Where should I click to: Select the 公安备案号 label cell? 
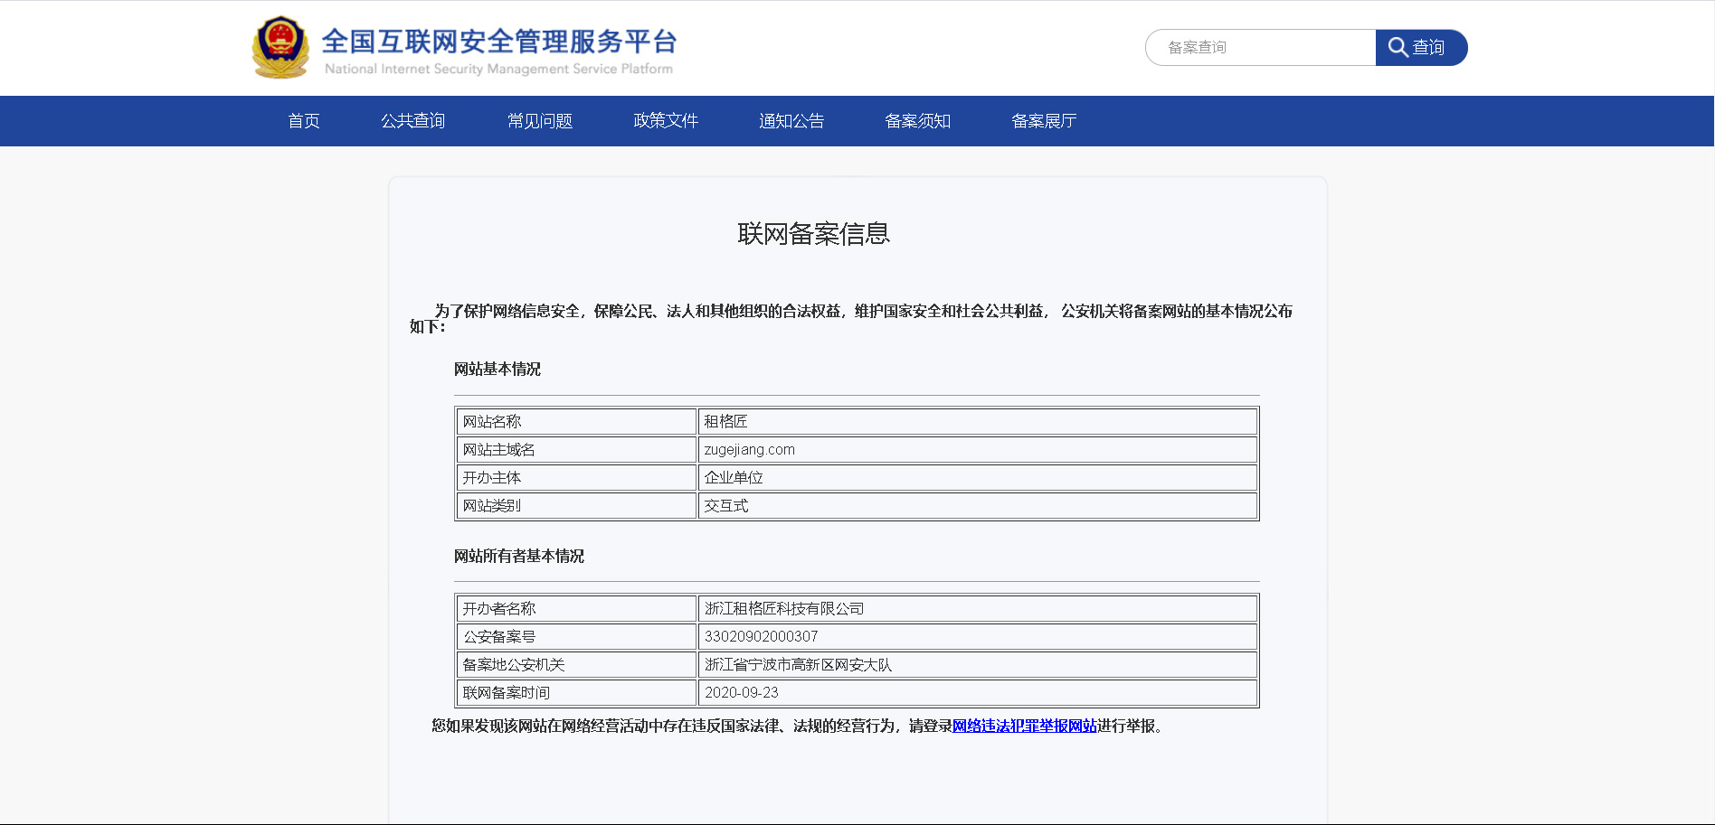[x=576, y=637]
